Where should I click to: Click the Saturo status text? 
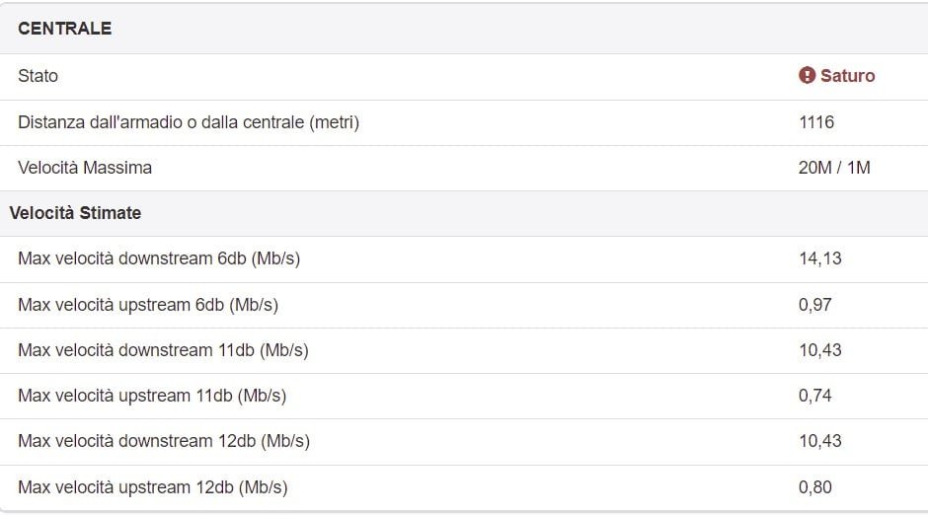[847, 76]
